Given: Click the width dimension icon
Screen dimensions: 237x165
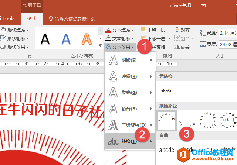Looking at the screenshot, I should coord(203,44).
